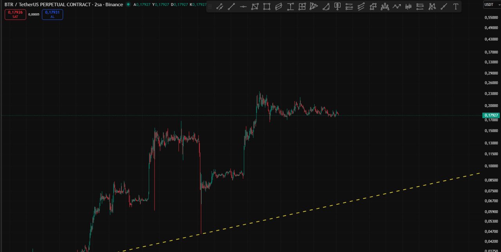The width and height of the screenshot is (501, 252).
Task: Click the 0,33000 price axis label
Action: click(x=491, y=62)
